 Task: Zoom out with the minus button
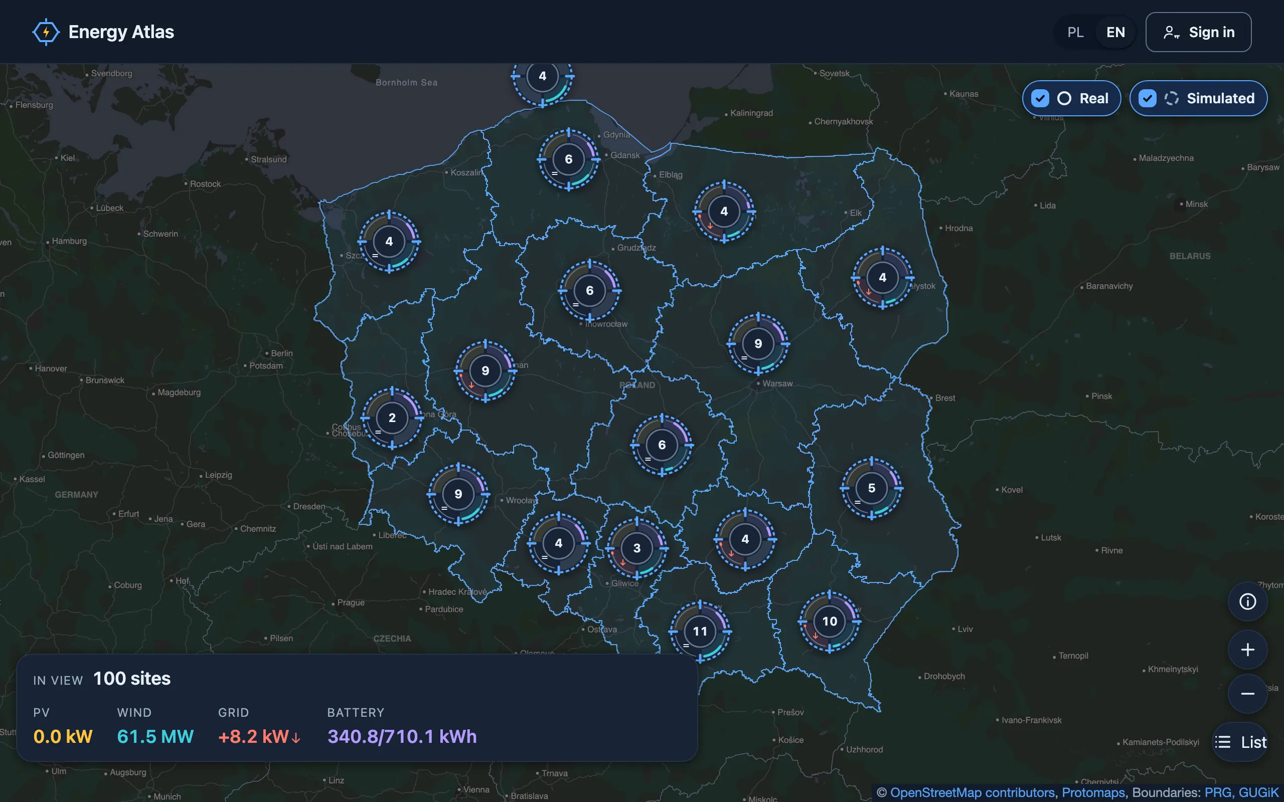[x=1247, y=694]
